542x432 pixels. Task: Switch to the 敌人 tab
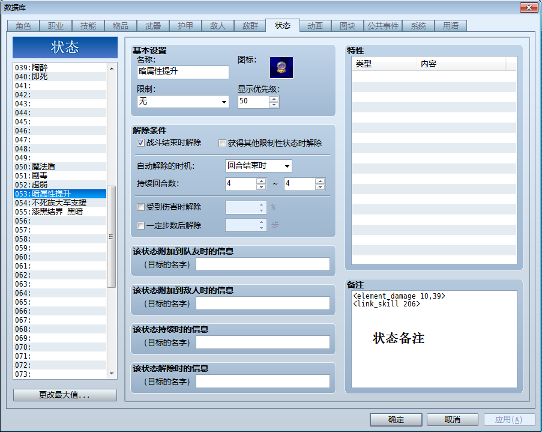point(218,26)
